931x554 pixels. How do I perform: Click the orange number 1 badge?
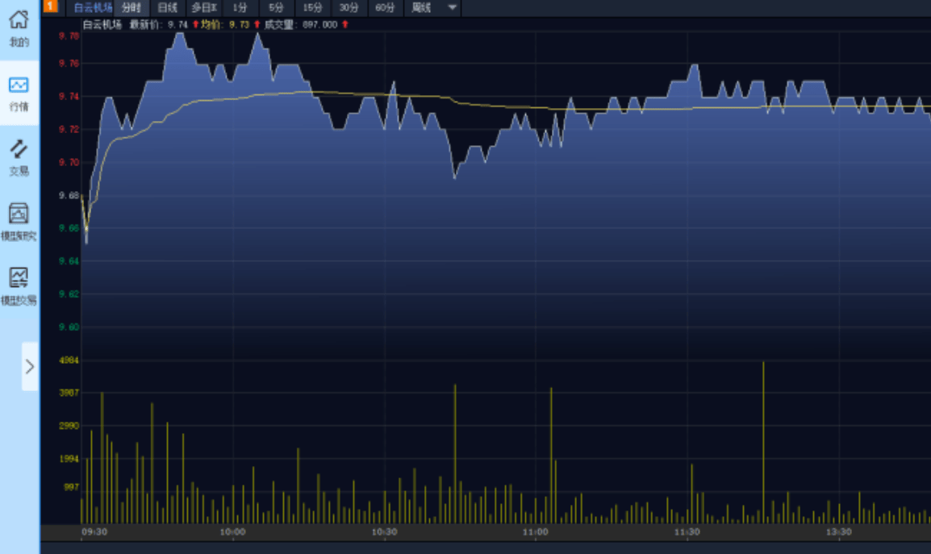coord(50,6)
